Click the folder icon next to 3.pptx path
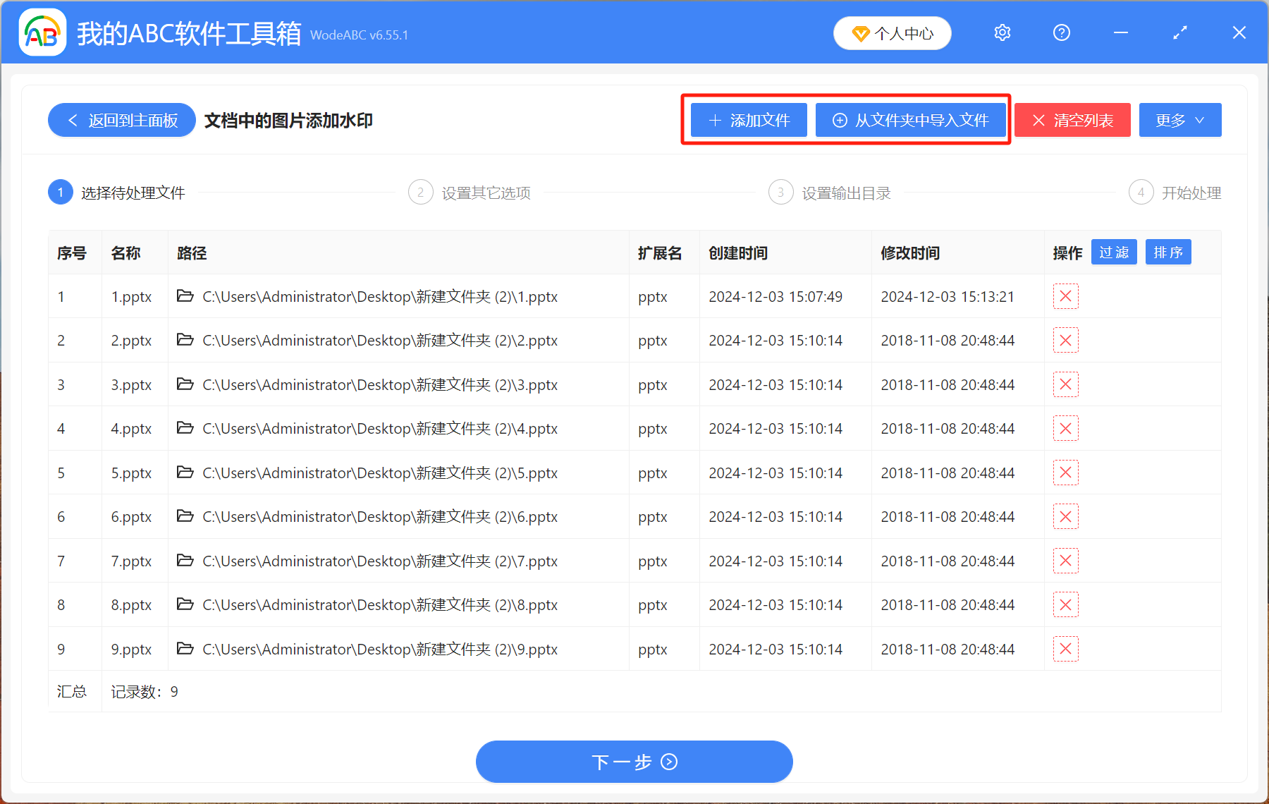Viewport: 1269px width, 804px height. [185, 384]
